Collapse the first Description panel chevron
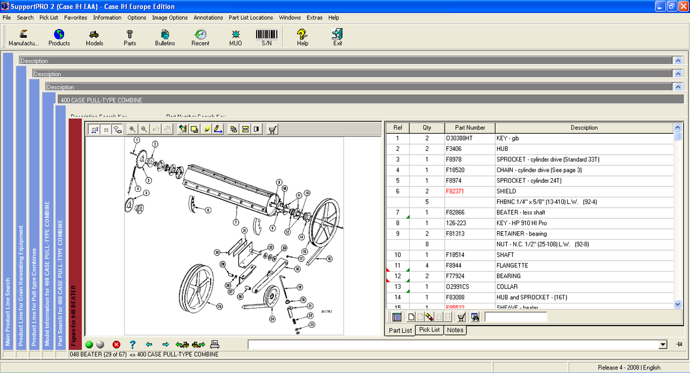 point(678,61)
